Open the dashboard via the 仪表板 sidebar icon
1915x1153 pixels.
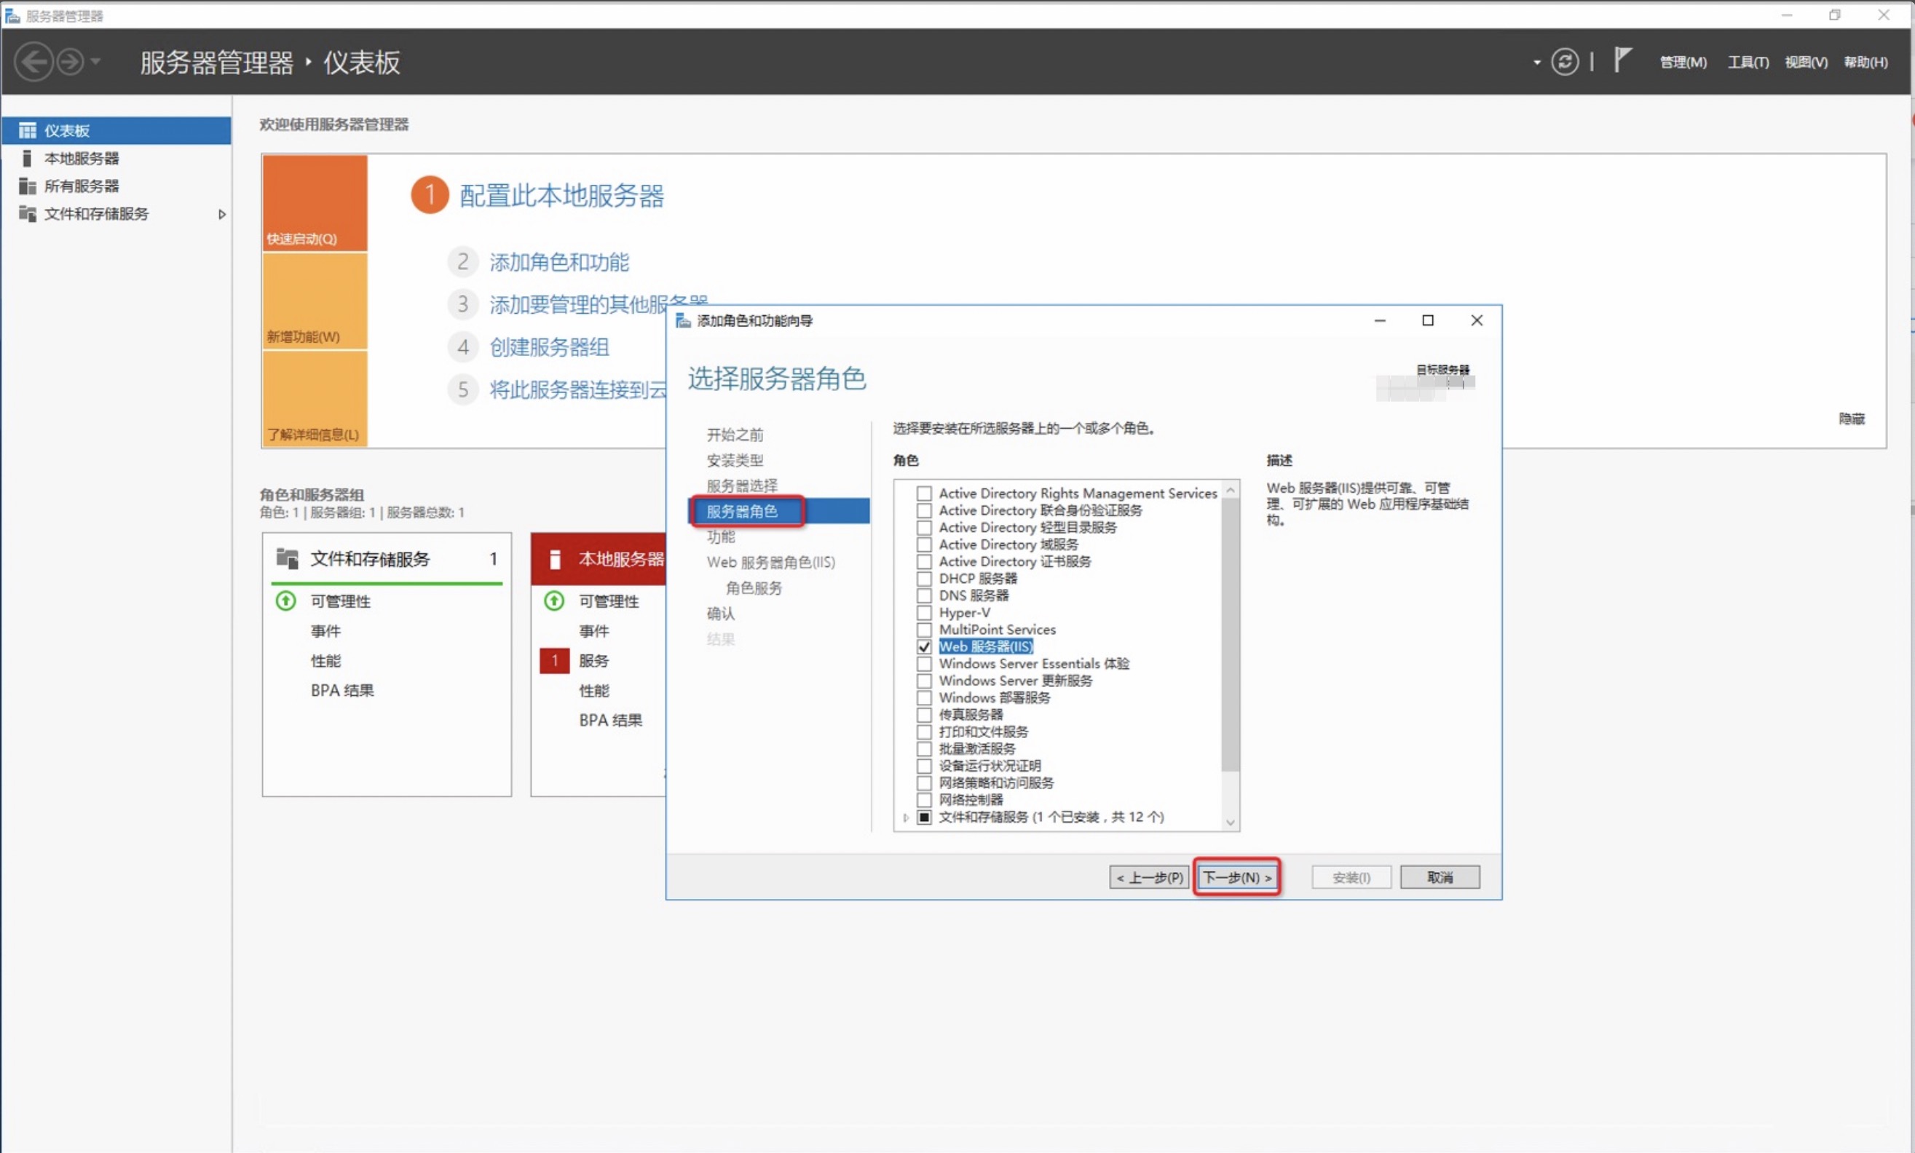click(28, 130)
